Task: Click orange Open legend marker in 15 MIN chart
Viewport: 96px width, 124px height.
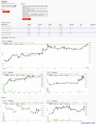Action: click(x=50, y=75)
